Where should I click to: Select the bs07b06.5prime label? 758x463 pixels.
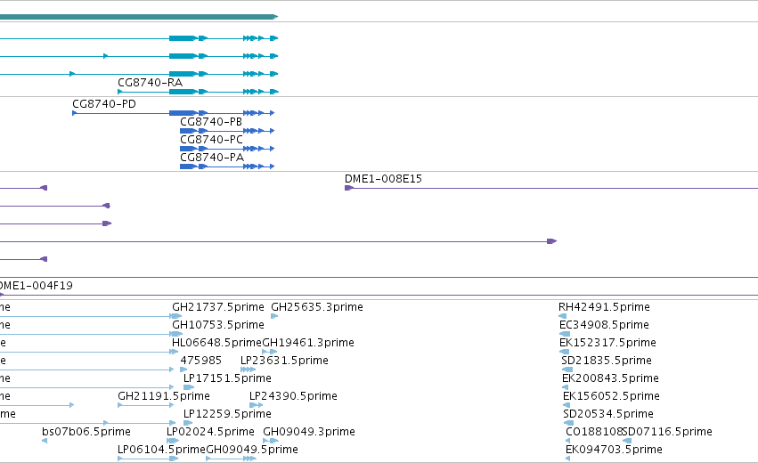(x=86, y=432)
